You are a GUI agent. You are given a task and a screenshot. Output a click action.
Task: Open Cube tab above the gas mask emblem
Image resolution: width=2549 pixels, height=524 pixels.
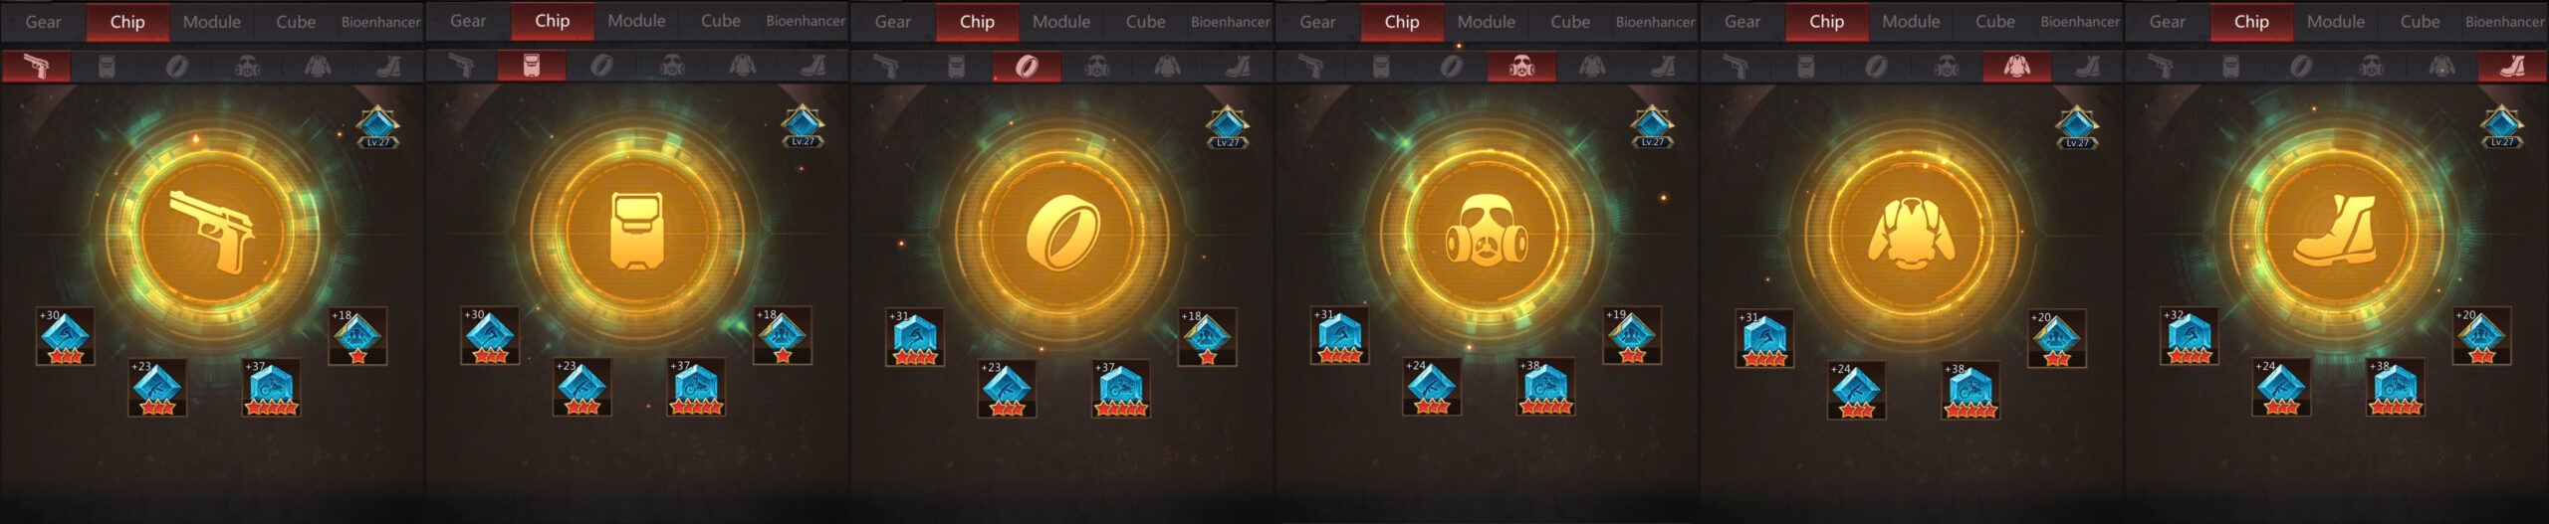(x=1570, y=21)
